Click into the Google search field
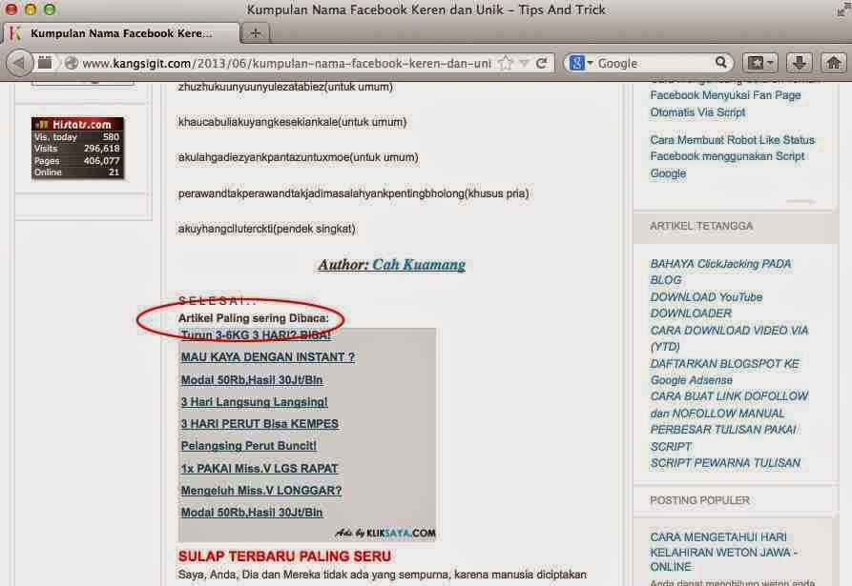 (x=655, y=63)
